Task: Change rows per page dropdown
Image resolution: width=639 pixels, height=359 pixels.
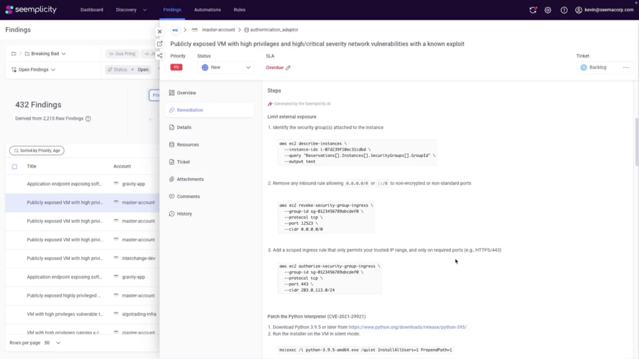Action: tap(52, 343)
